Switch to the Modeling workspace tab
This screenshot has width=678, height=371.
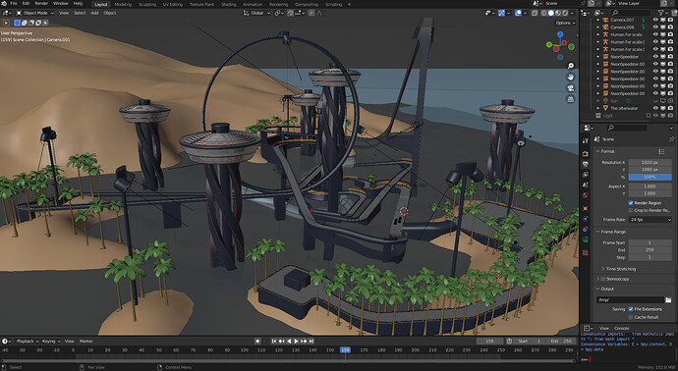tap(123, 4)
